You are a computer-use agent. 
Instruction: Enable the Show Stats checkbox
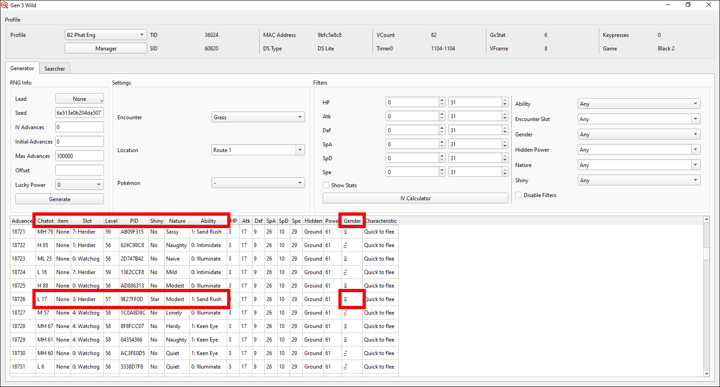tap(326, 185)
